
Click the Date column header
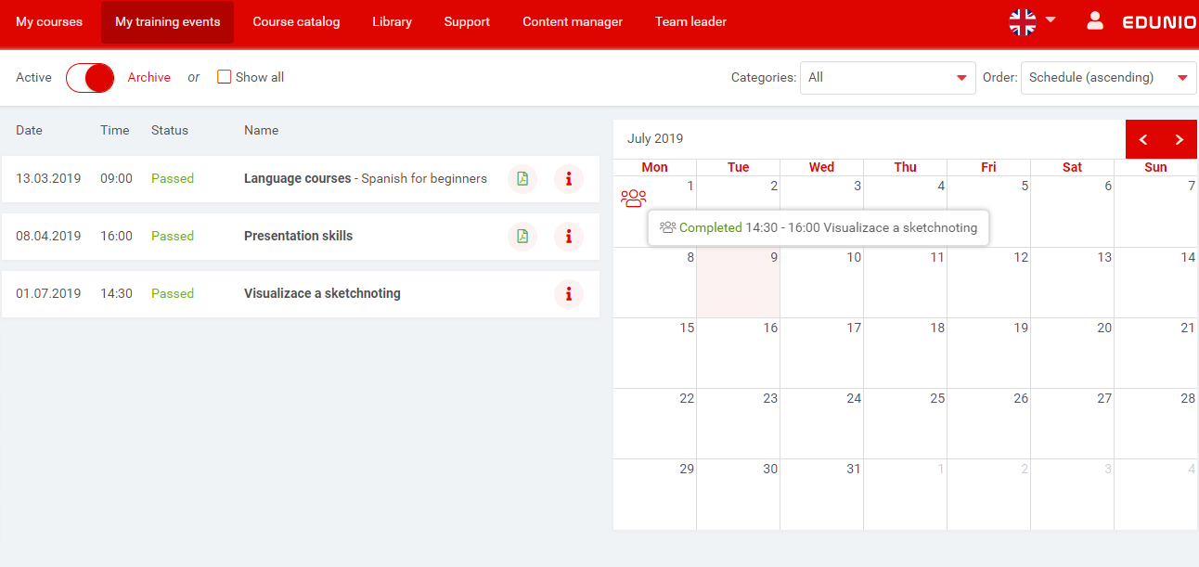coord(29,131)
